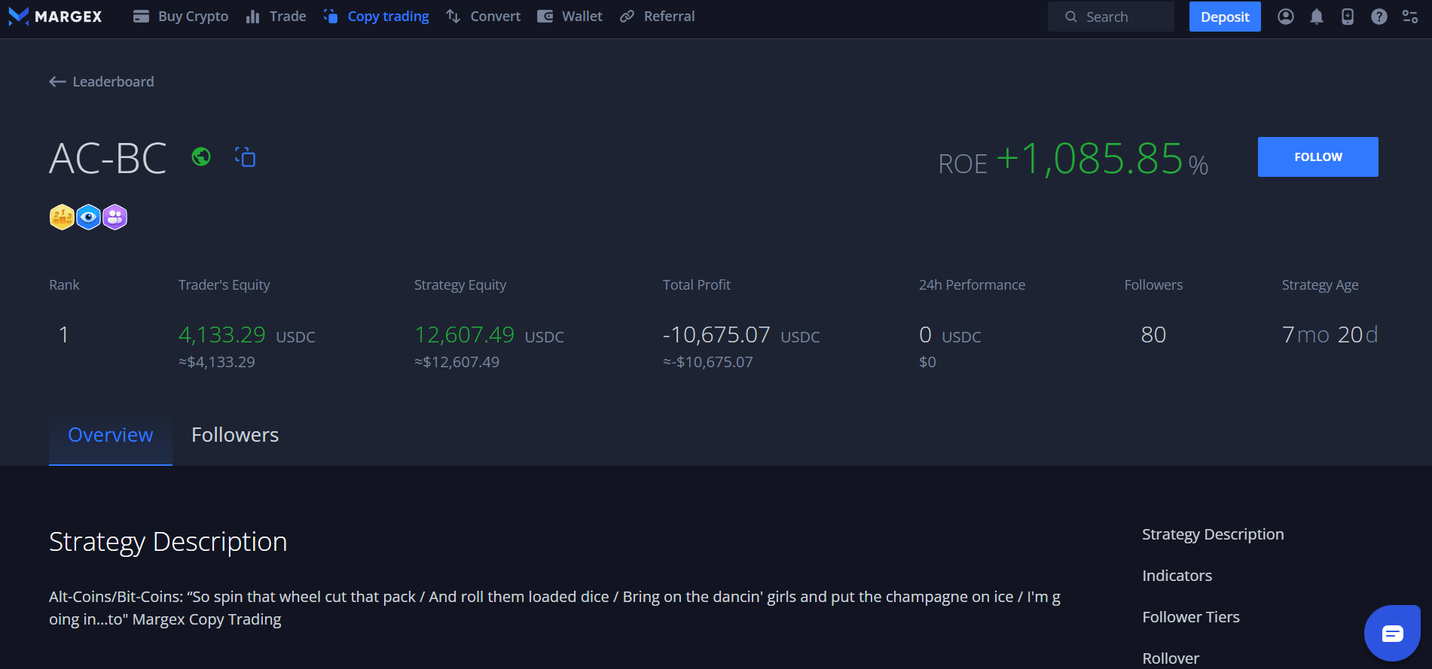Open the settings sliders icon
The width and height of the screenshot is (1432, 669).
click(x=1410, y=17)
